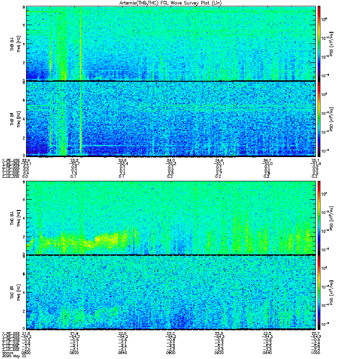Viewport: 337px width, 359px height.
Task: Click the 'THB B⊥ freq [Hz]' axis label
Action: tap(15, 44)
